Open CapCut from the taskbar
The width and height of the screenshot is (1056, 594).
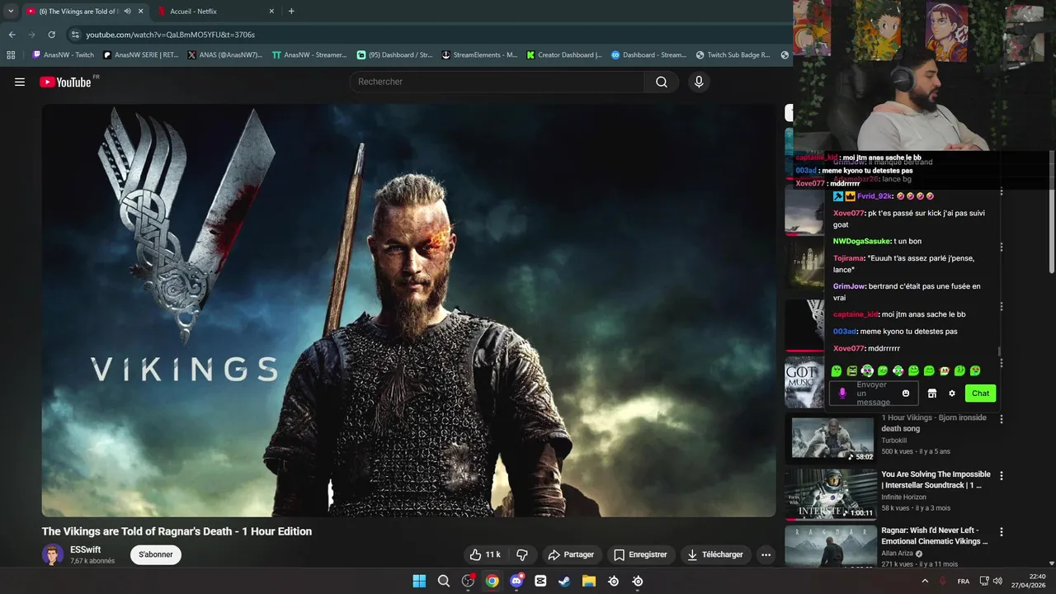(x=540, y=581)
